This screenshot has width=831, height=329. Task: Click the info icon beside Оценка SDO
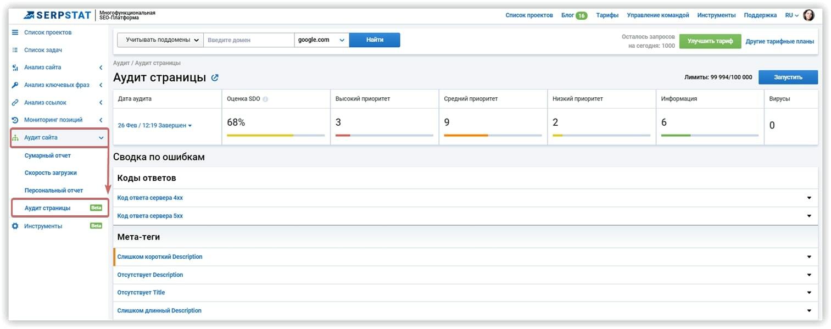tap(265, 99)
